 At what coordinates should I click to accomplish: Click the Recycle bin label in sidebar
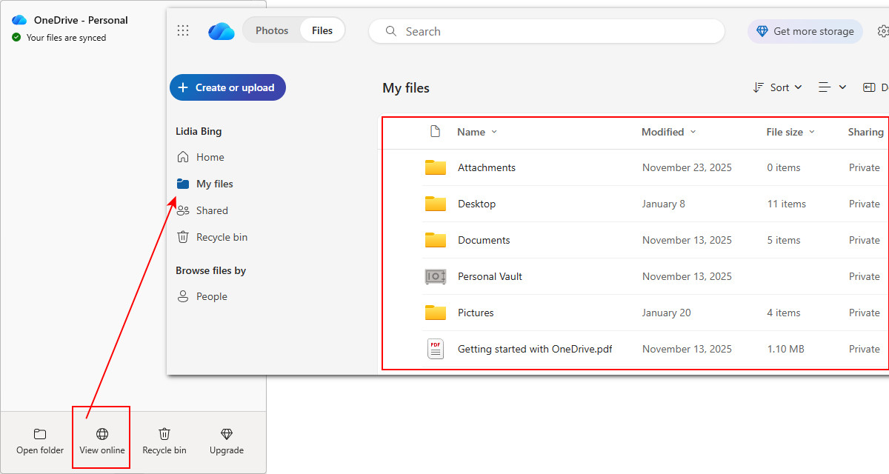tap(222, 237)
